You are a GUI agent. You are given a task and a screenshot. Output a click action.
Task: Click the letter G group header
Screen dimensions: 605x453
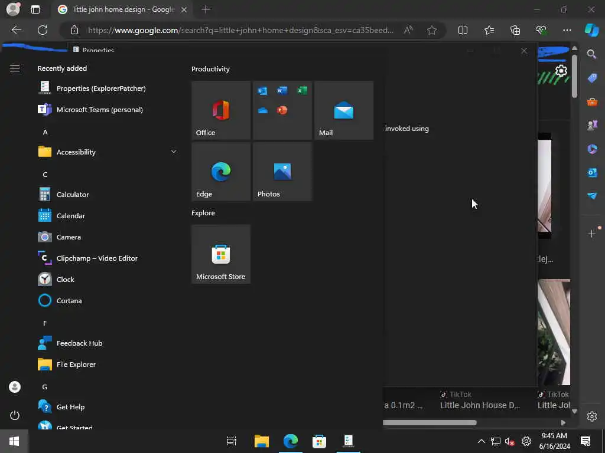click(45, 387)
